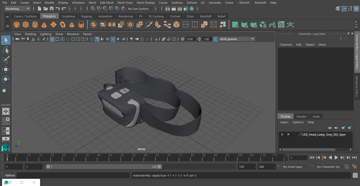Redo the last action
The height and width of the screenshot is (186, 360).
(64, 9)
